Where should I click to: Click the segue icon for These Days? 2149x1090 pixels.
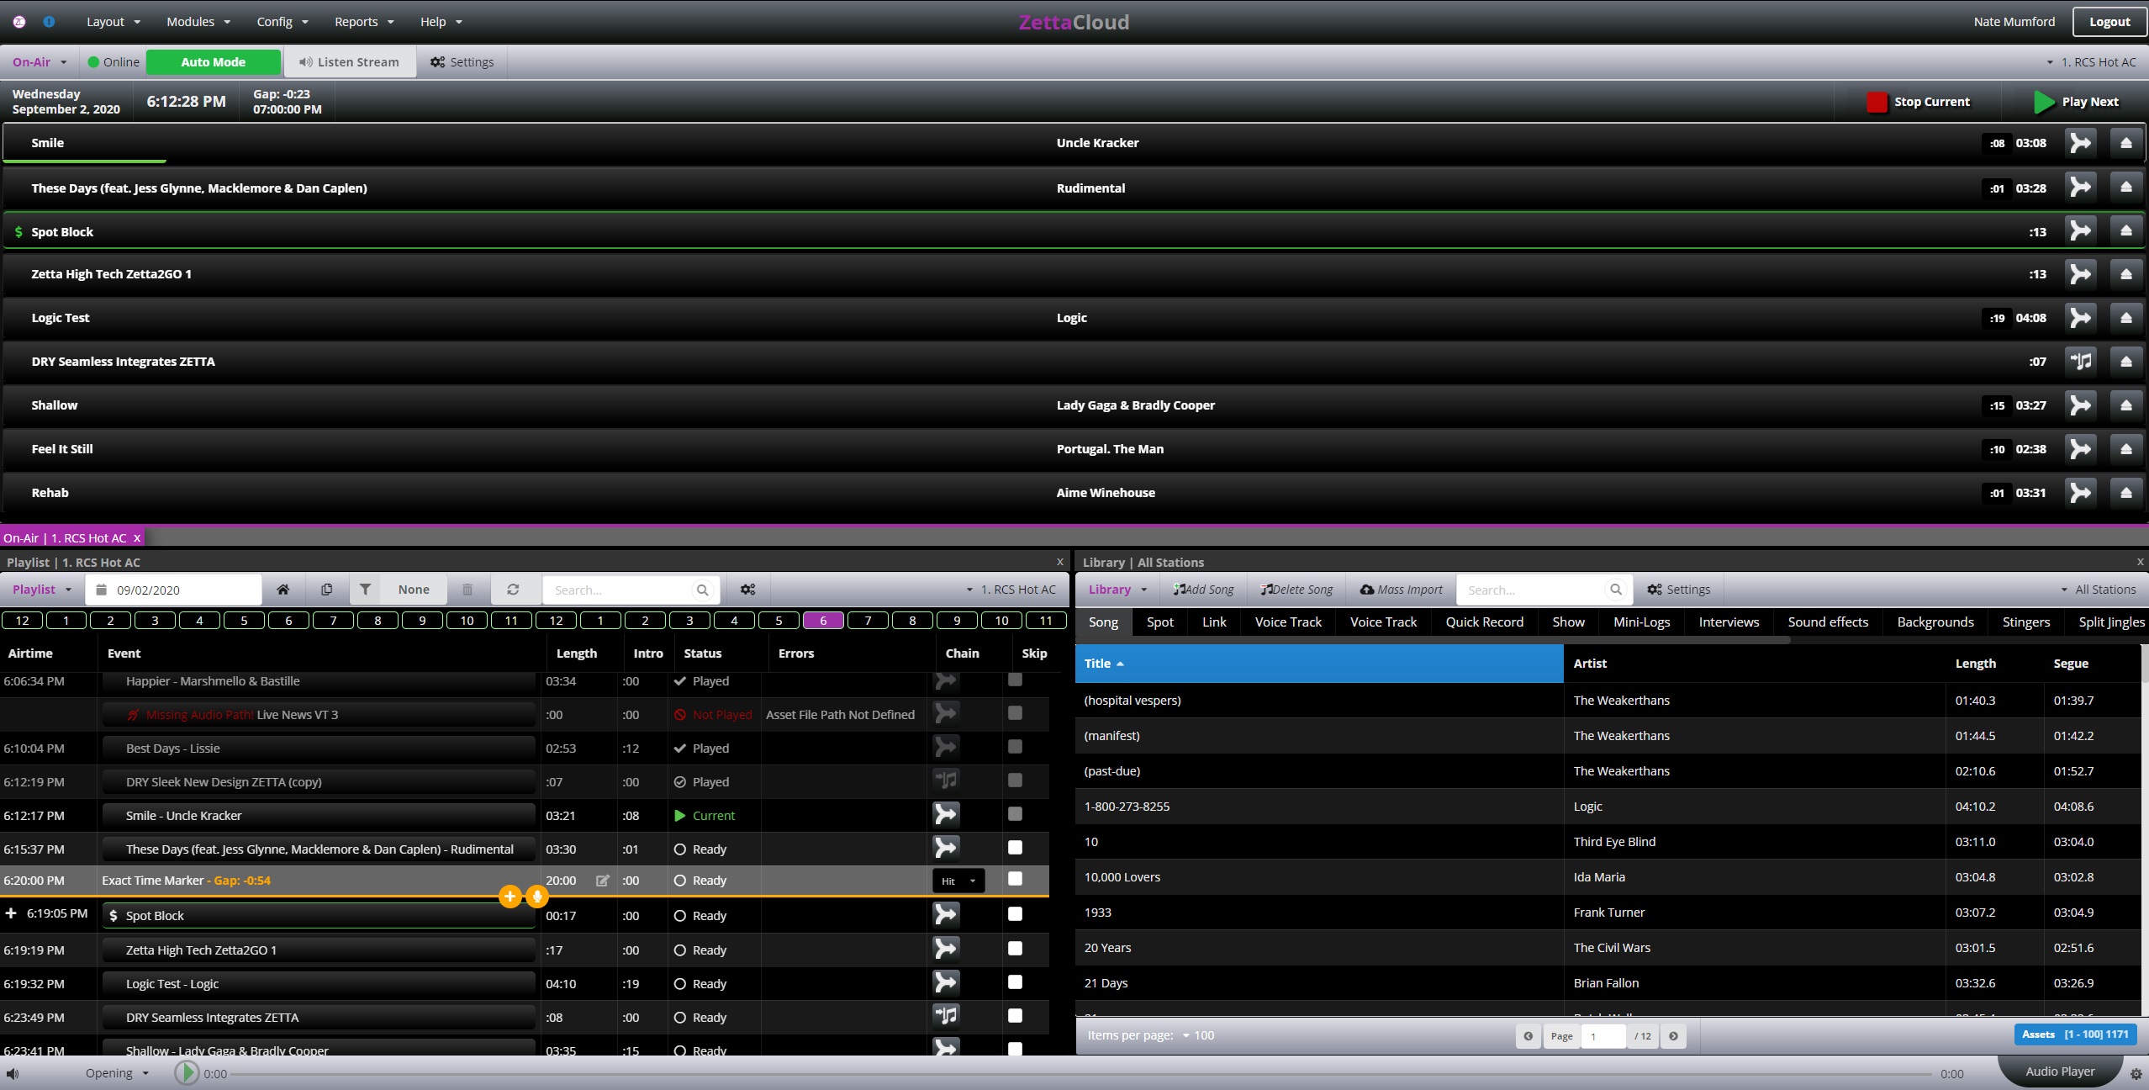click(2080, 187)
